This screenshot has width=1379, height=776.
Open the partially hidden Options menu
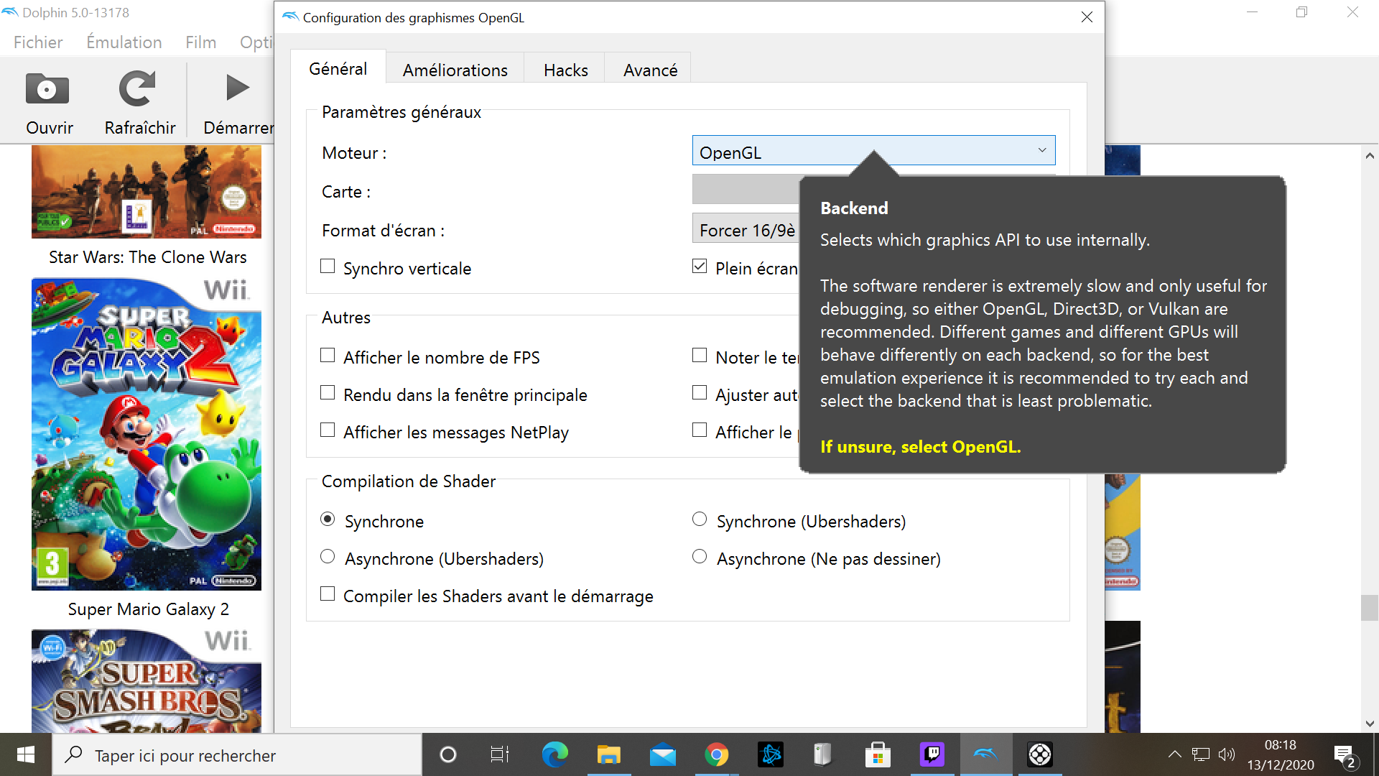(256, 42)
